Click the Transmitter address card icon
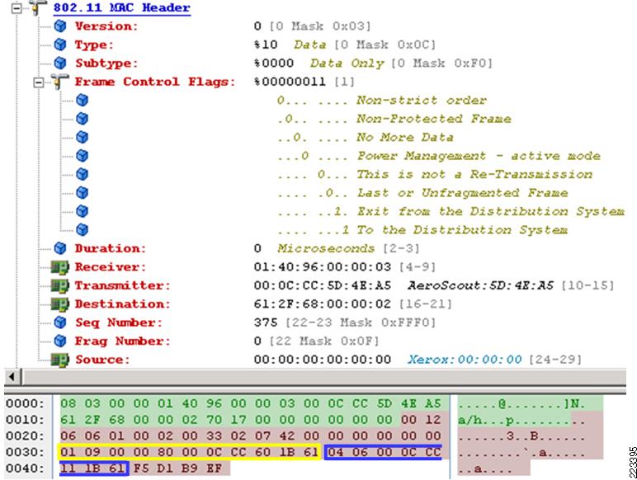637x480 pixels. (x=59, y=286)
